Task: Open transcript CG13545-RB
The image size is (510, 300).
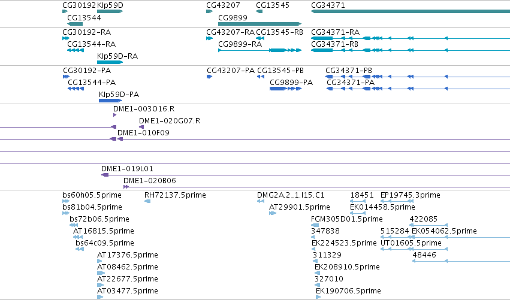Action: [x=260, y=38]
